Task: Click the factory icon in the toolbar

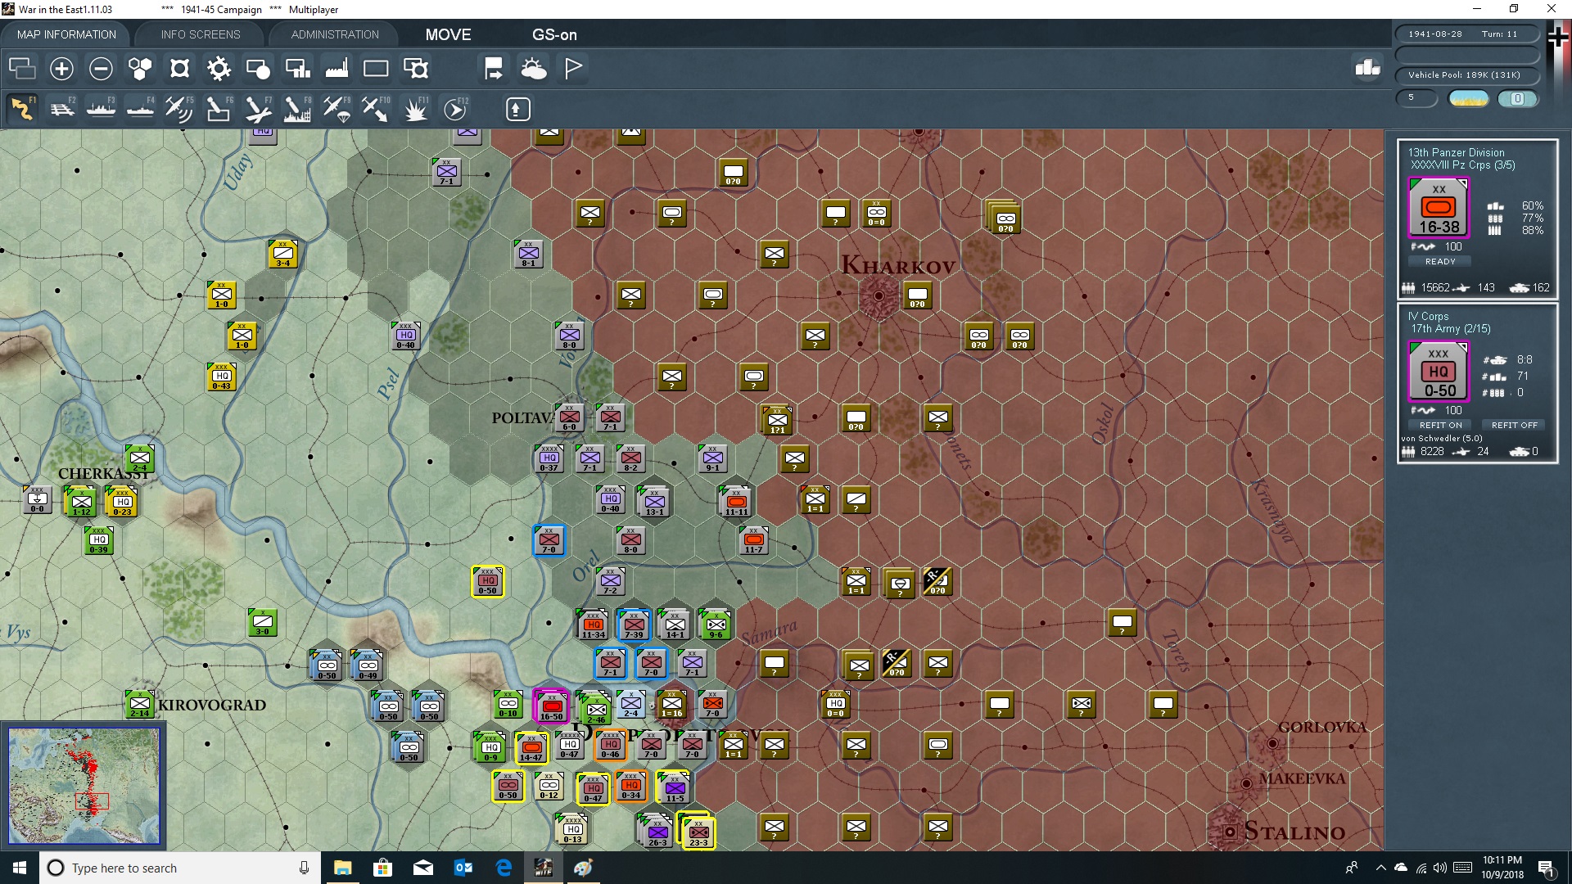Action: tap(337, 69)
